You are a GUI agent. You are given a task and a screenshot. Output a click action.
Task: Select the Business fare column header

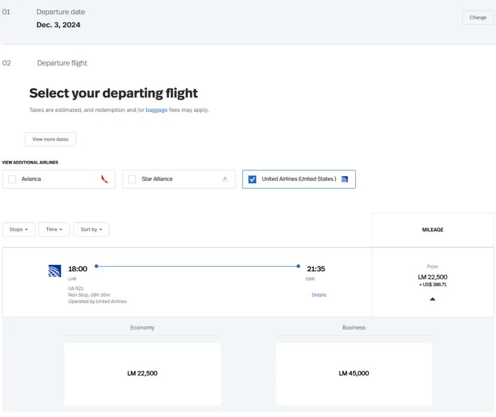(x=354, y=328)
